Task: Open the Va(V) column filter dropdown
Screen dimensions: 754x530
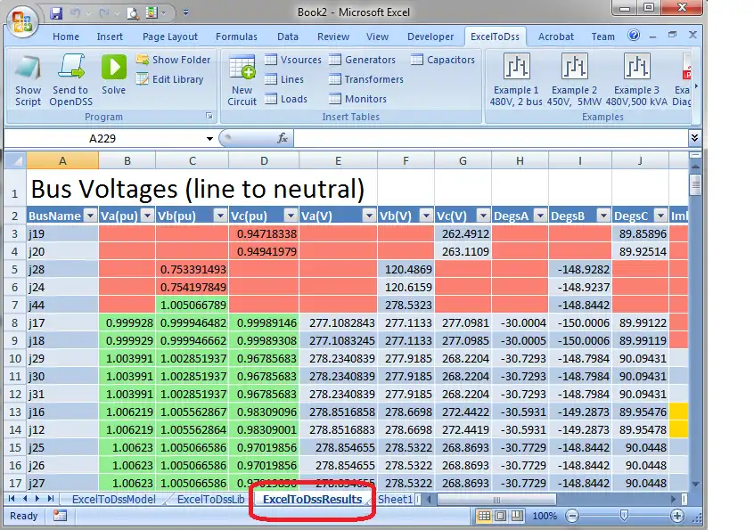Action: click(x=369, y=216)
